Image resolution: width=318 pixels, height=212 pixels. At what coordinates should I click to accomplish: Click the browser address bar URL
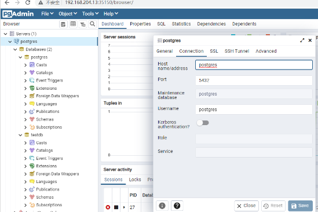click(x=99, y=2)
